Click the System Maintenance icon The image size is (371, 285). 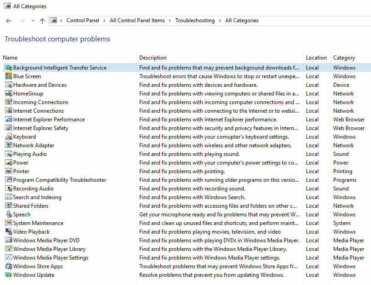[x=9, y=223]
